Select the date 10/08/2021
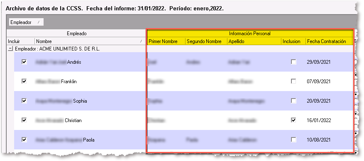Viewport: 364px width, 161px height. tap(318, 140)
